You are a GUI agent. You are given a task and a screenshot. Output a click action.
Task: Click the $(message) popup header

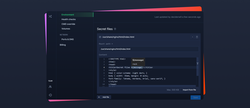point(138,60)
